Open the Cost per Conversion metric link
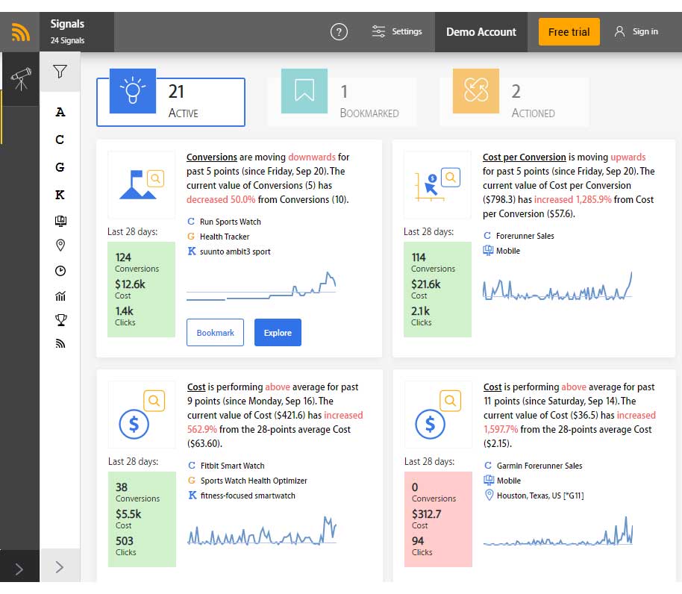Viewport: 682px width, 594px height. point(524,157)
